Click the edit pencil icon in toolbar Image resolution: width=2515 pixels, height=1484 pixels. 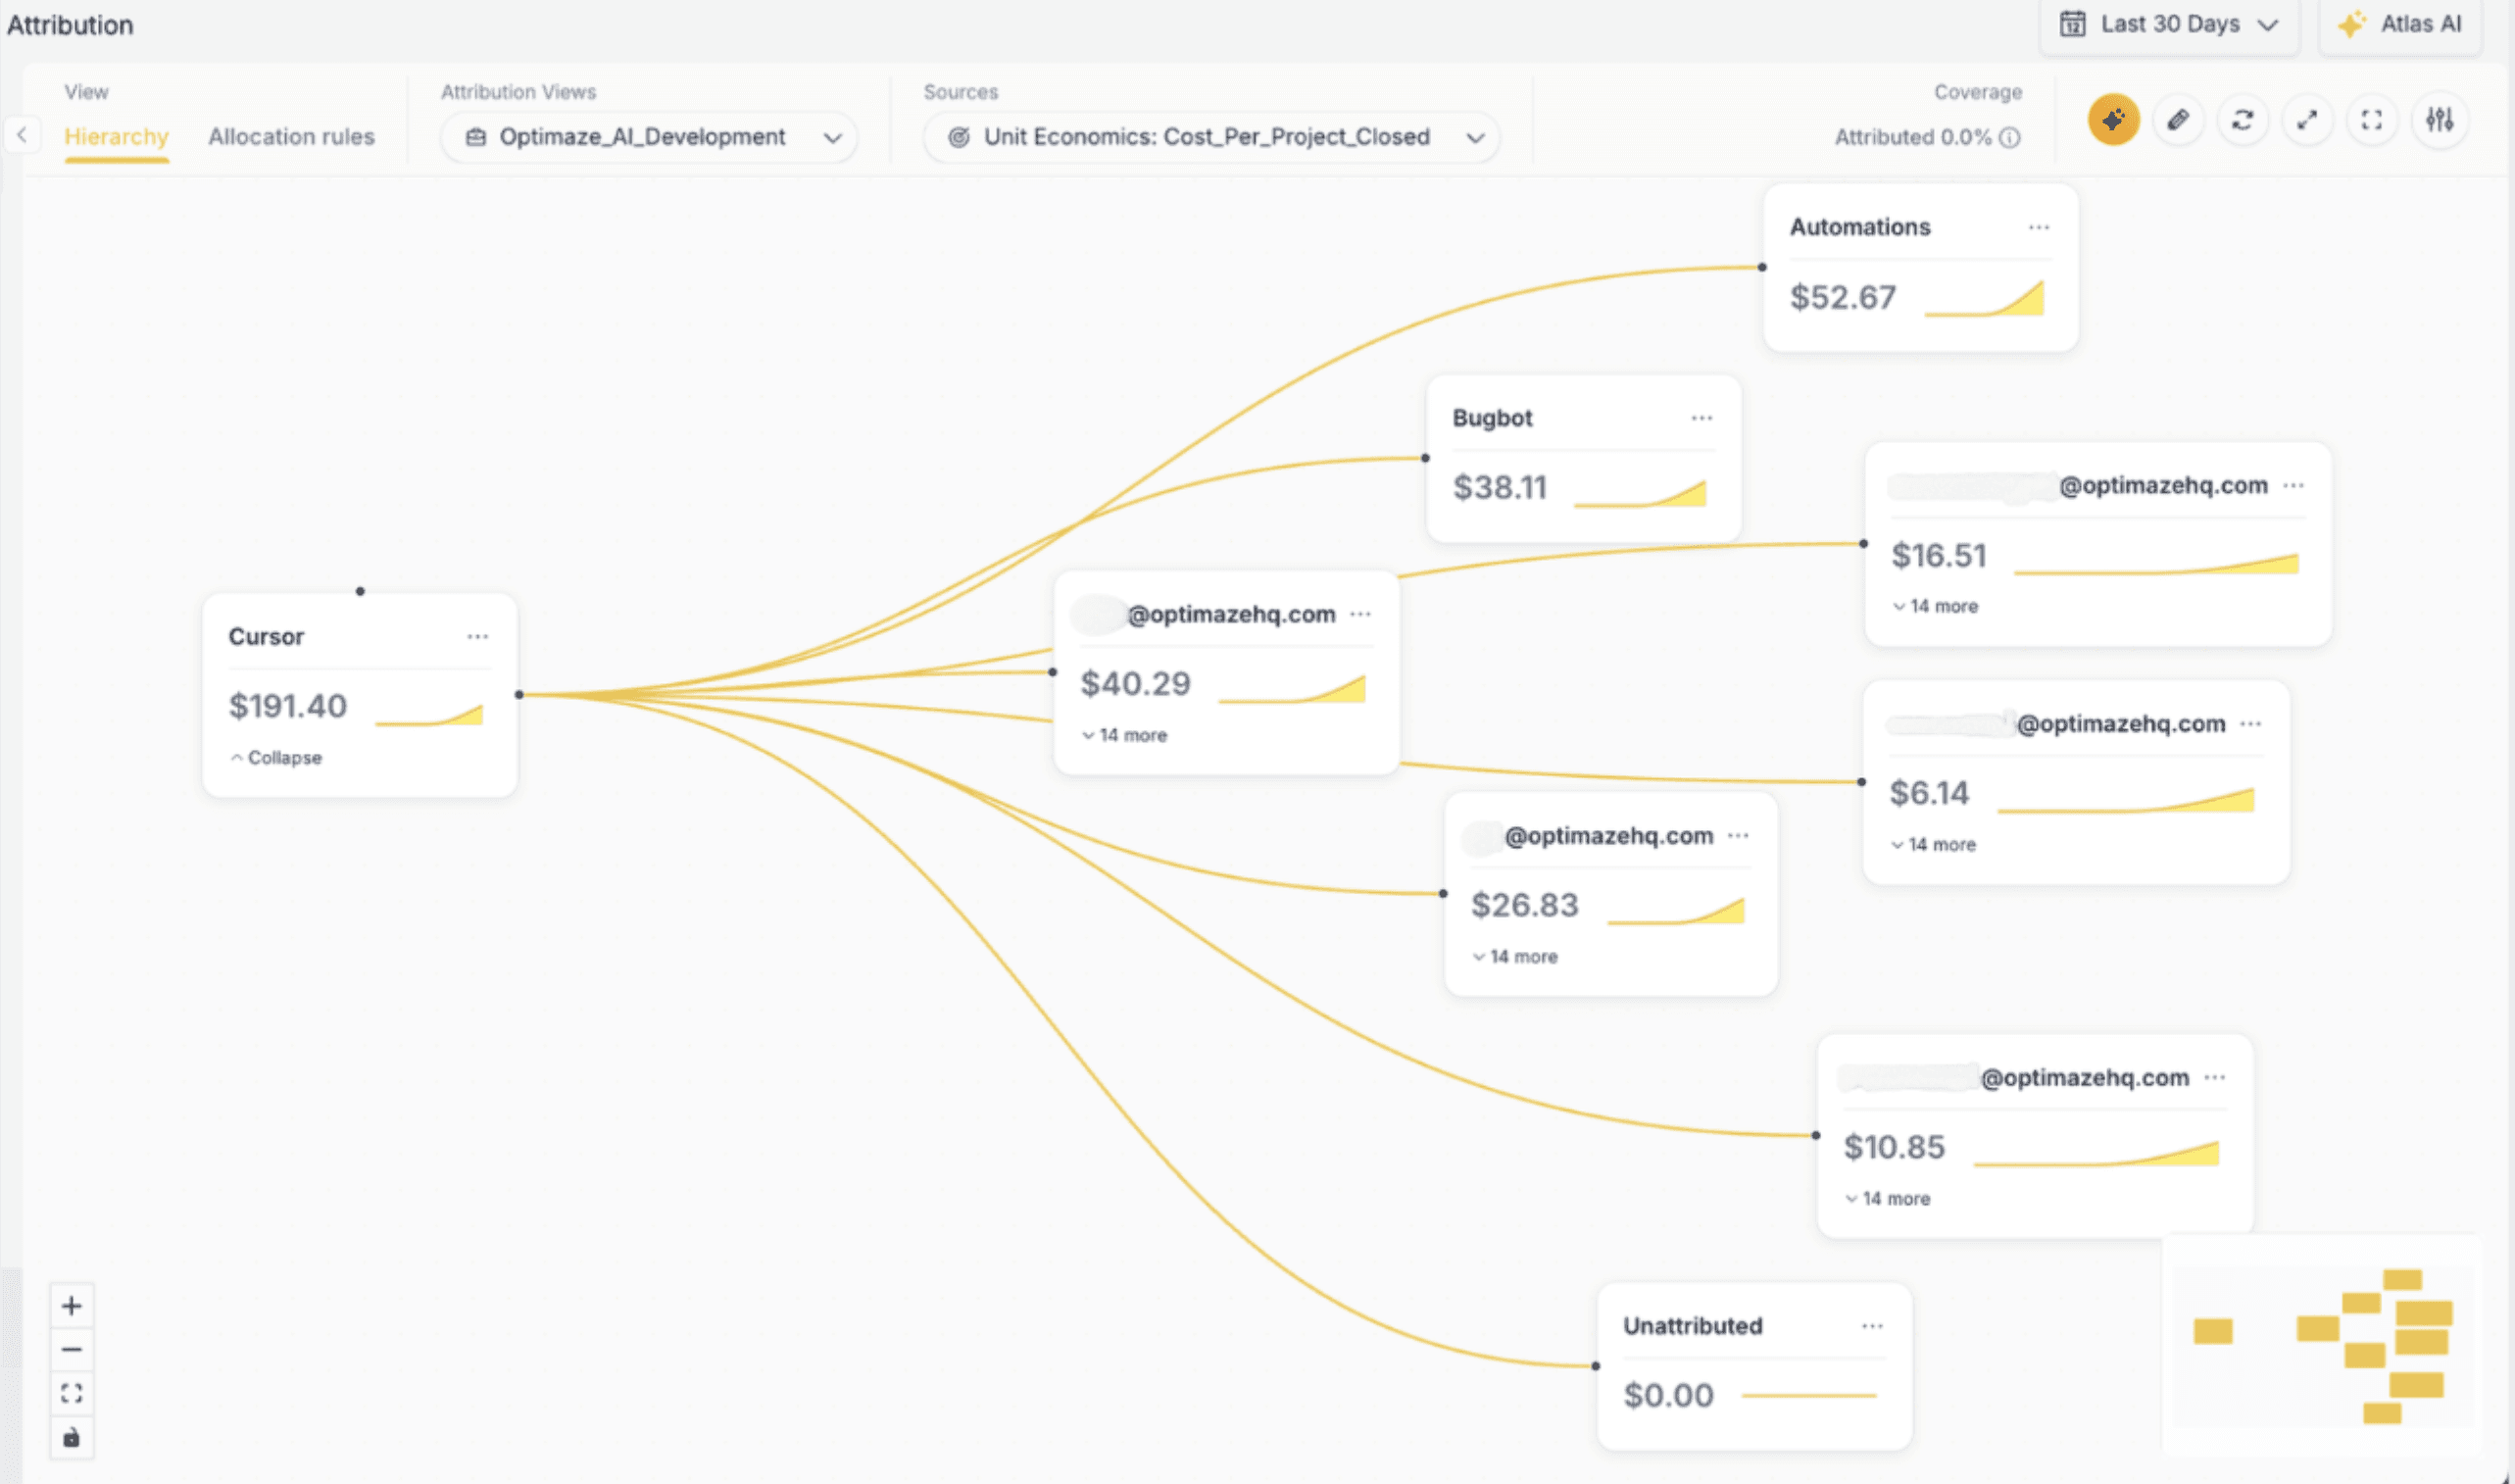(2178, 121)
